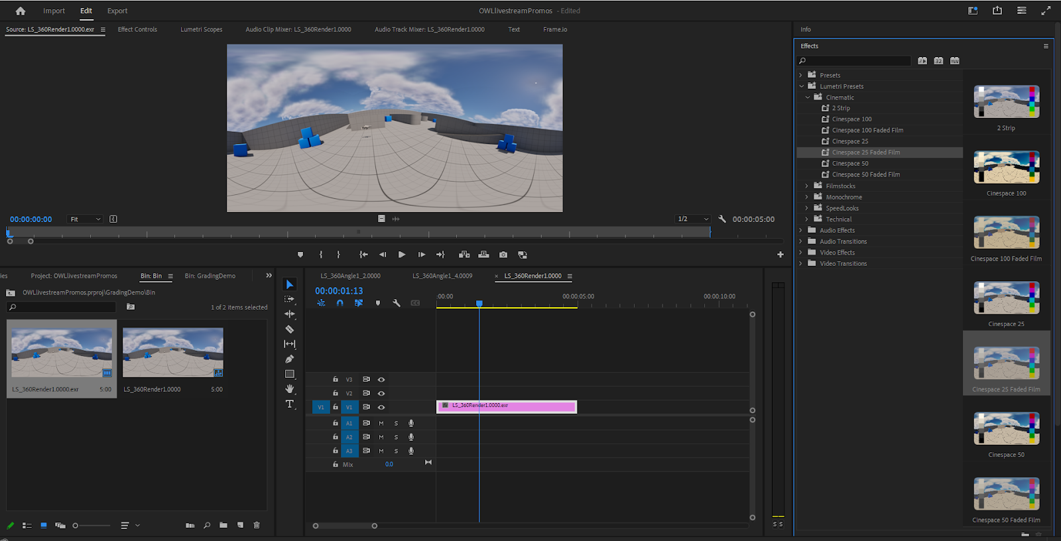Toggle the lock on track V3
Image resolution: width=1061 pixels, height=541 pixels.
pos(336,380)
